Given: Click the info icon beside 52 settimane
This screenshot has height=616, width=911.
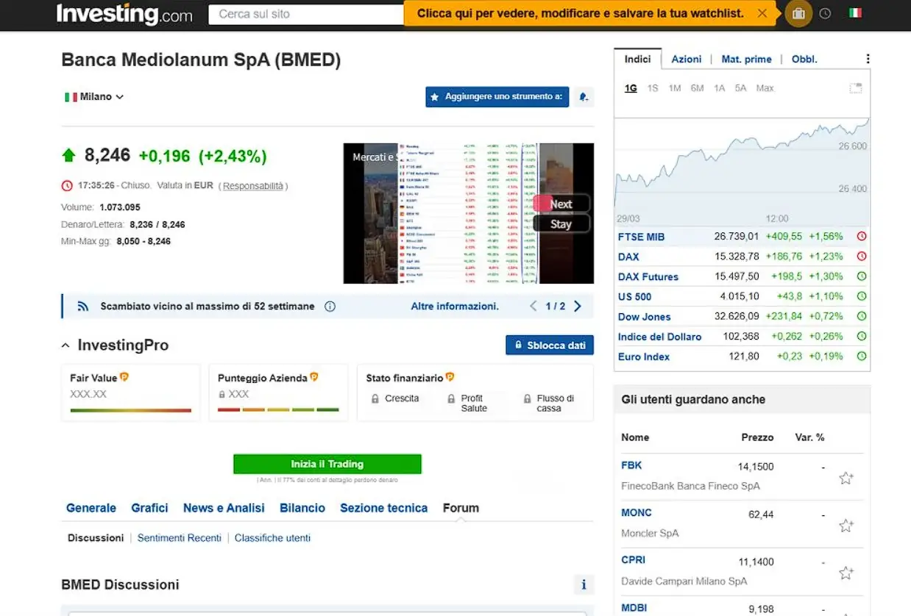Looking at the screenshot, I should 330,307.
